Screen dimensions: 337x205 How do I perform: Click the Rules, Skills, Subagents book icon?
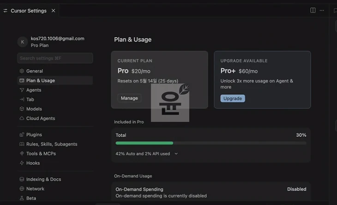22,144
